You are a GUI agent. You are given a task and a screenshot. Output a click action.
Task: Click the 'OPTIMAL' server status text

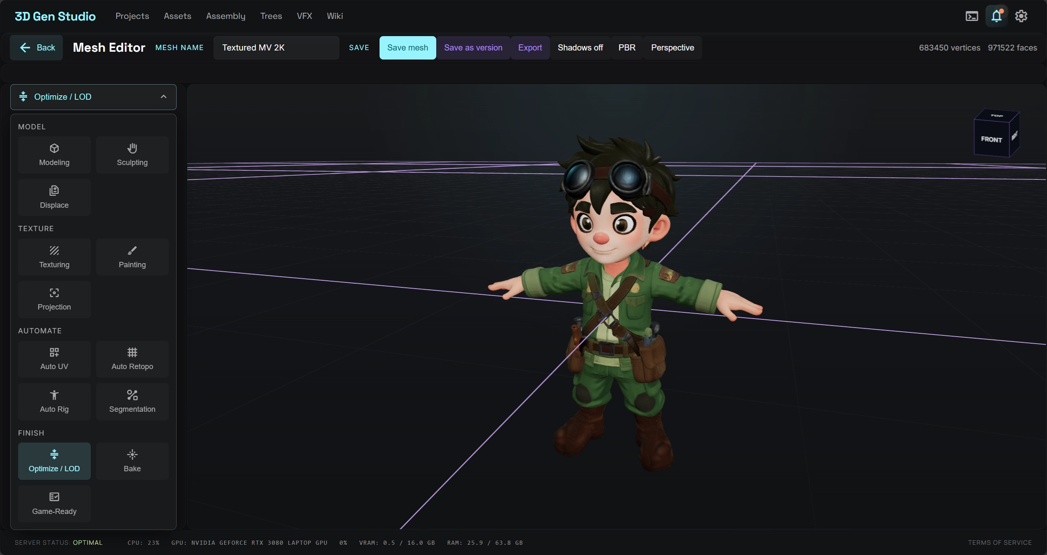[87, 543]
